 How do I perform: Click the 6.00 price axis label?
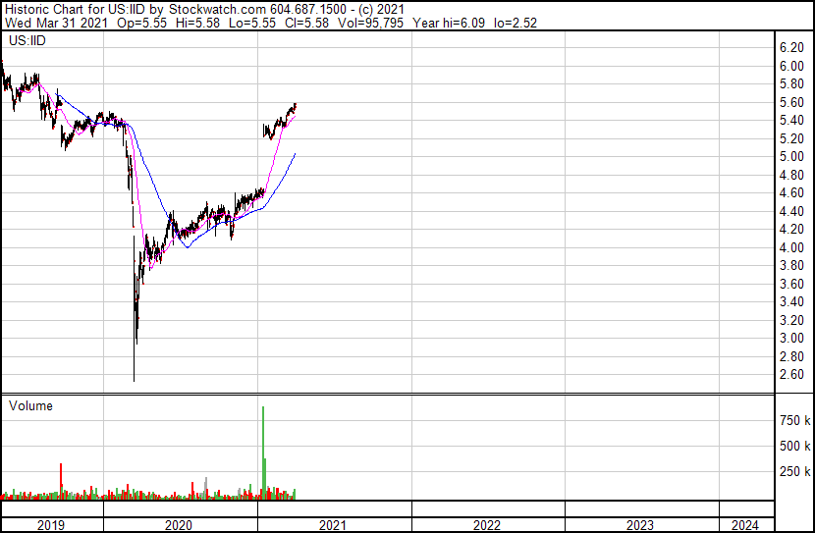pyautogui.click(x=791, y=66)
